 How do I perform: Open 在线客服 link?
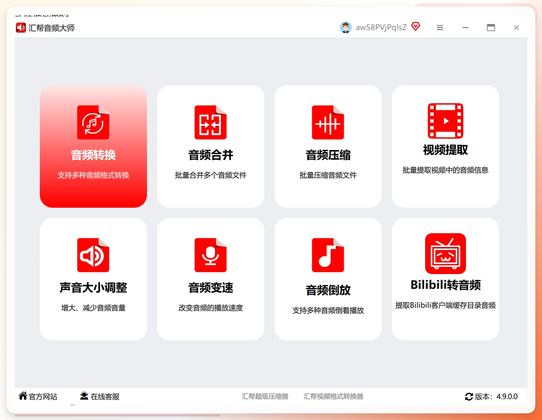(105, 397)
